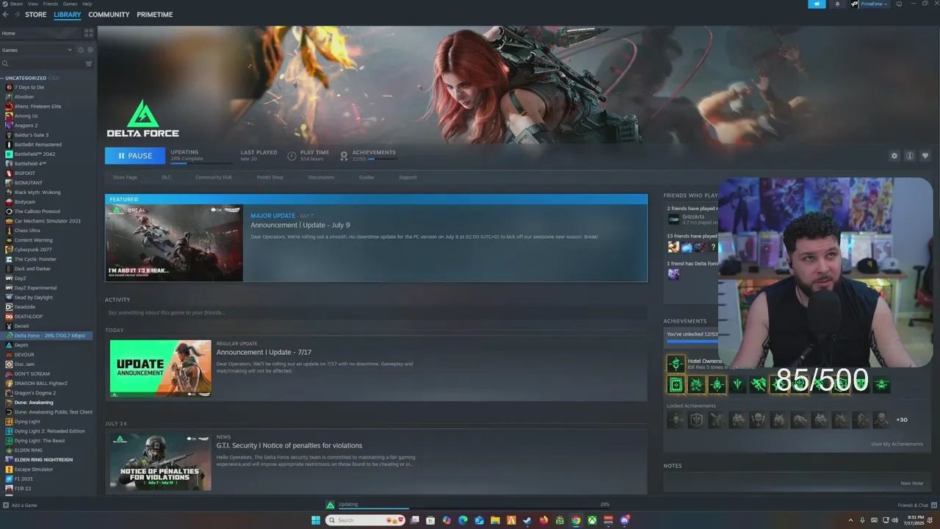Switch to the Store tab
The height and width of the screenshot is (529, 940).
[x=35, y=15]
